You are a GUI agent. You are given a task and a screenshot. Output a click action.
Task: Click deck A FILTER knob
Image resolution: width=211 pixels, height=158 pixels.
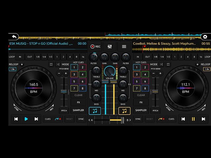coord(94,57)
